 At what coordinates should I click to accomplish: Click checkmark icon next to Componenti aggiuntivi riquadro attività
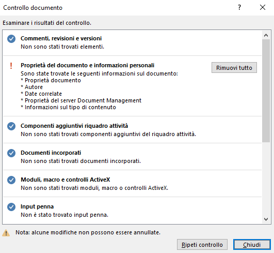tap(11, 126)
